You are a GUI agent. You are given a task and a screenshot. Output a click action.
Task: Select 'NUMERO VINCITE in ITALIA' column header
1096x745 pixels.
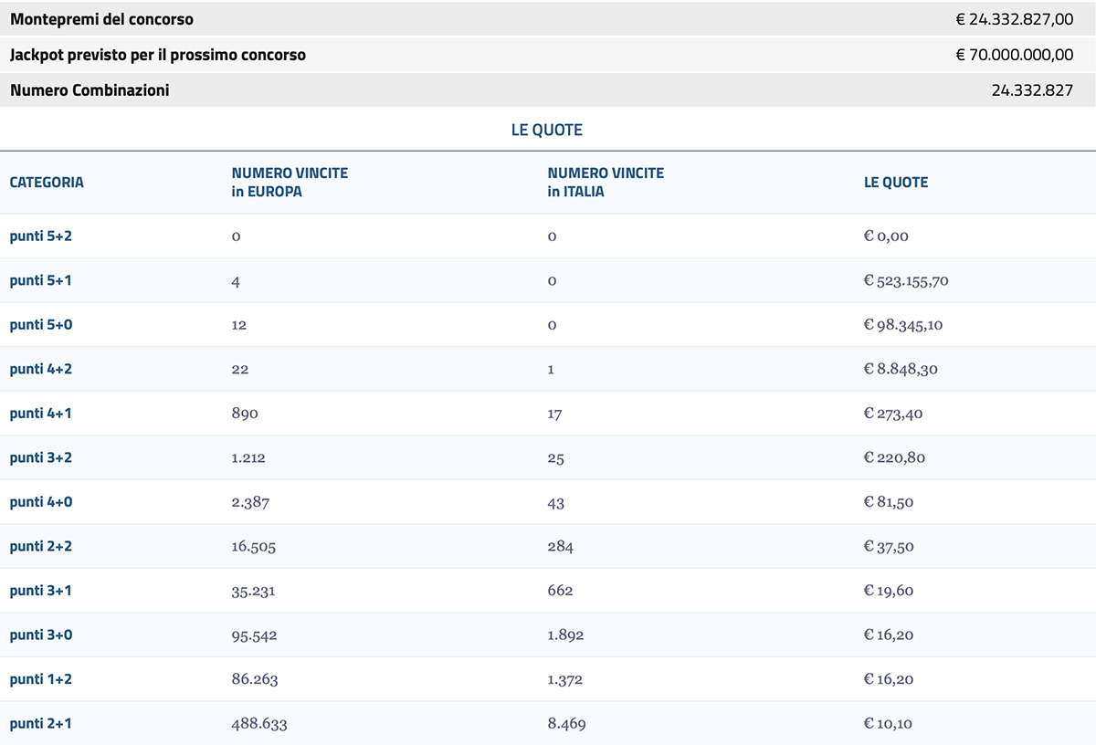[x=606, y=182]
